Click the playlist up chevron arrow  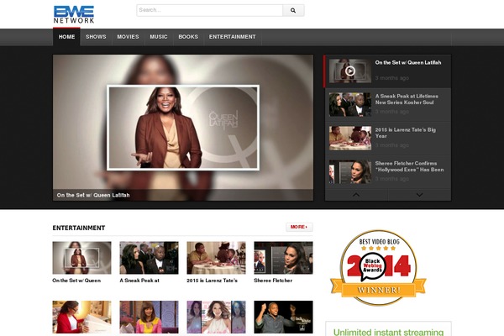(356, 195)
